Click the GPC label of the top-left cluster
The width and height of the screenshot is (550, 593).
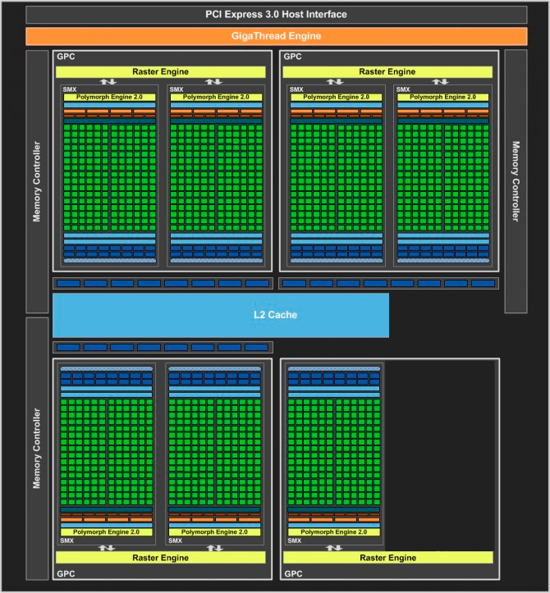tap(66, 57)
